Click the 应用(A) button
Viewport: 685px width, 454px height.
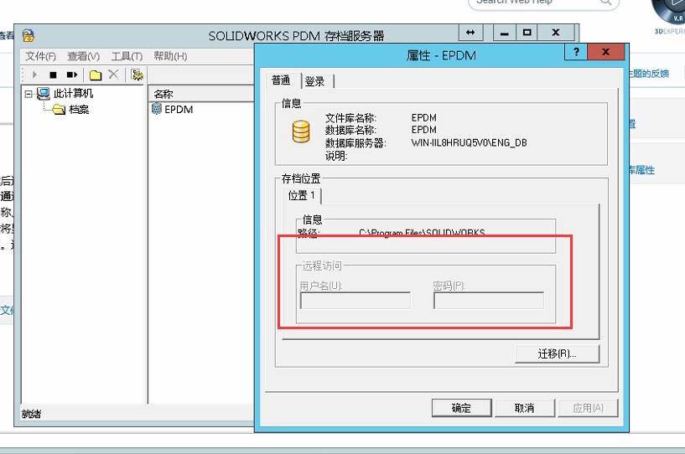point(588,408)
